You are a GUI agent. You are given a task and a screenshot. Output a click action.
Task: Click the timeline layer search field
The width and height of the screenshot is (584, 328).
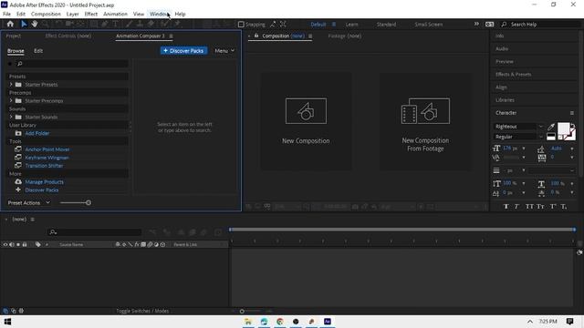point(95,232)
